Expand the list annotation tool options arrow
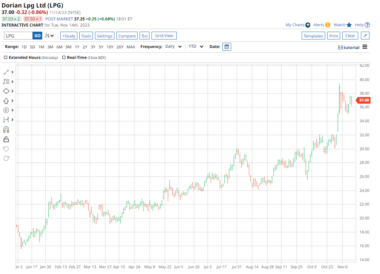Image resolution: width=380 pixels, height=274 pixels. click(12, 82)
